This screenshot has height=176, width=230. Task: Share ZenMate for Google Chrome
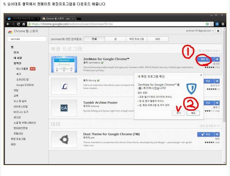click(217, 59)
